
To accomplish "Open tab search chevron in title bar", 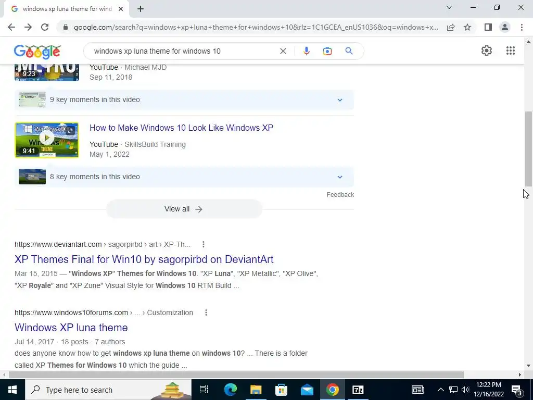I will pyautogui.click(x=449, y=7).
